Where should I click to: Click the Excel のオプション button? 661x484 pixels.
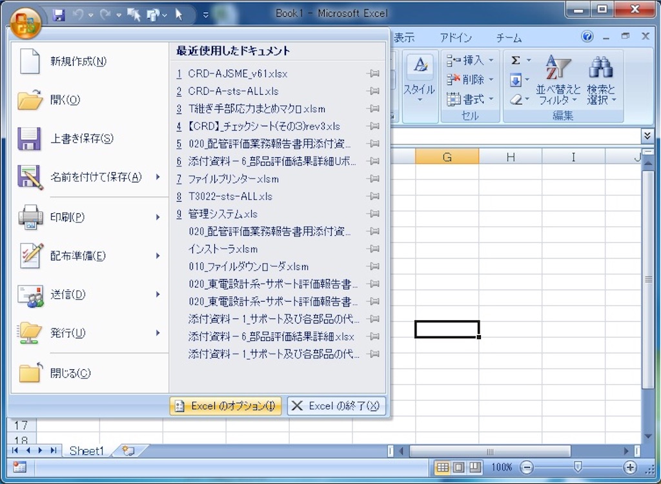[x=225, y=406]
